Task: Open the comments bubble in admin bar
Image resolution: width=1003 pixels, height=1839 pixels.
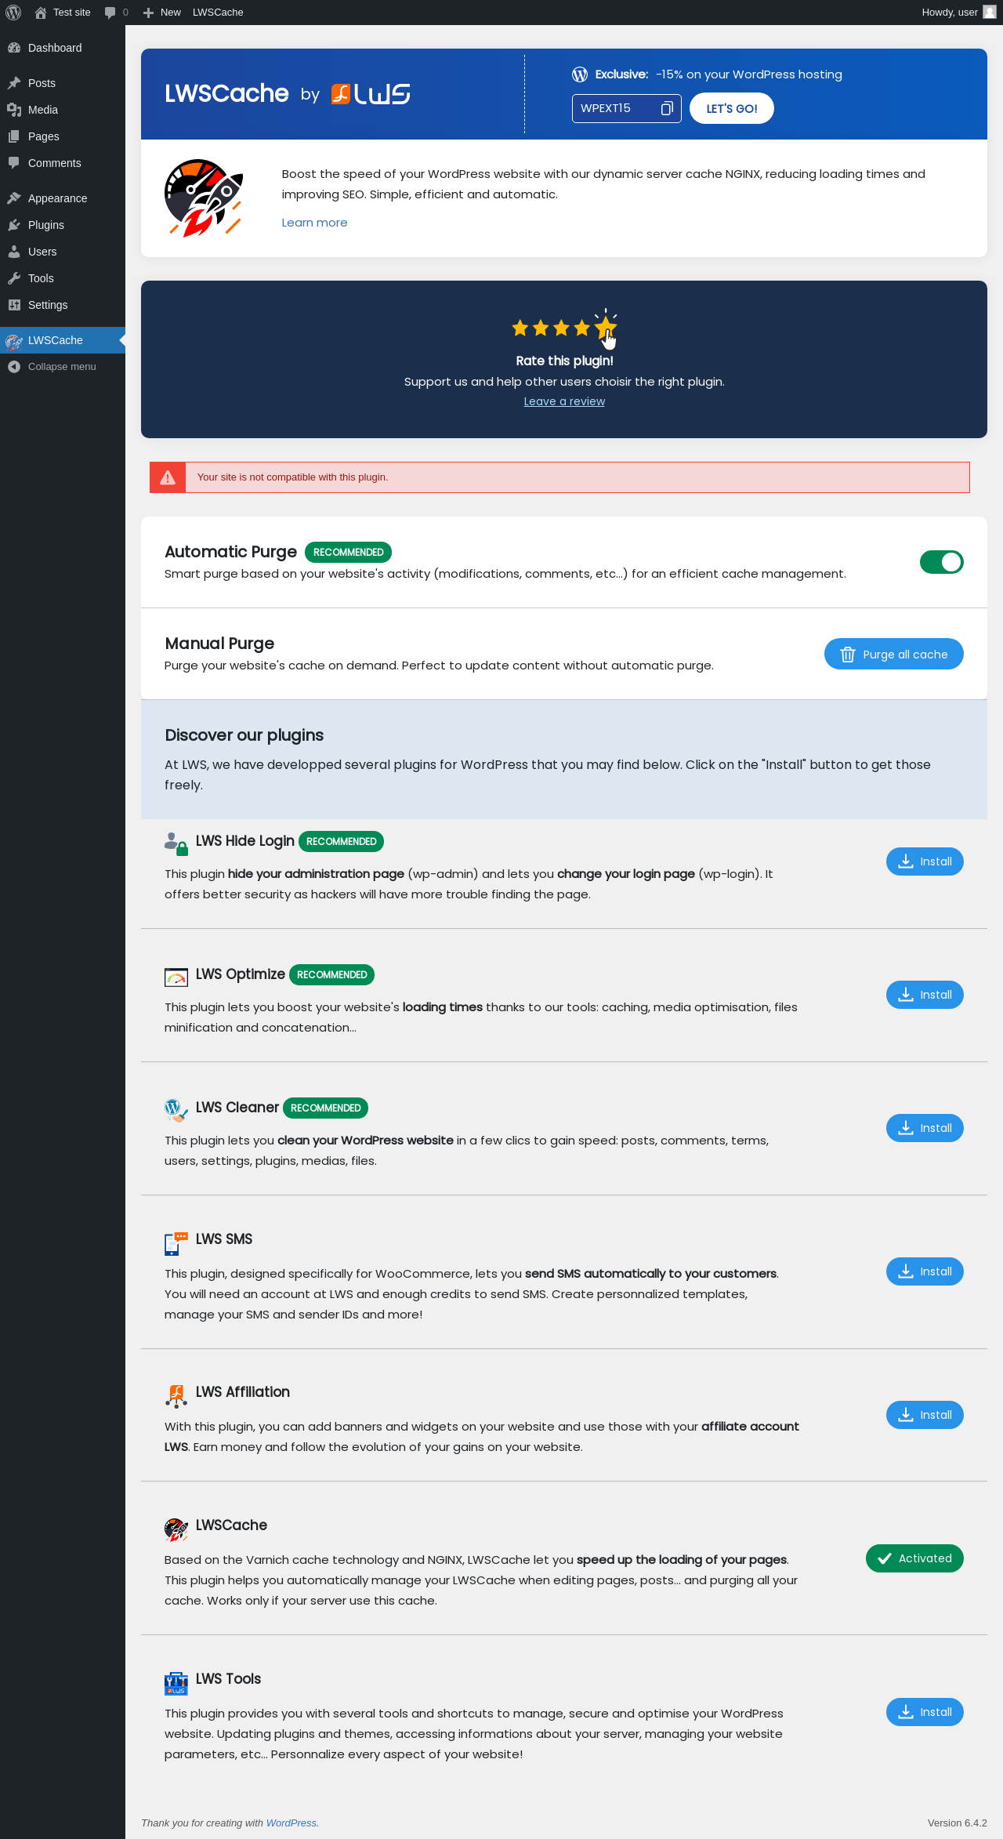Action: [x=115, y=13]
